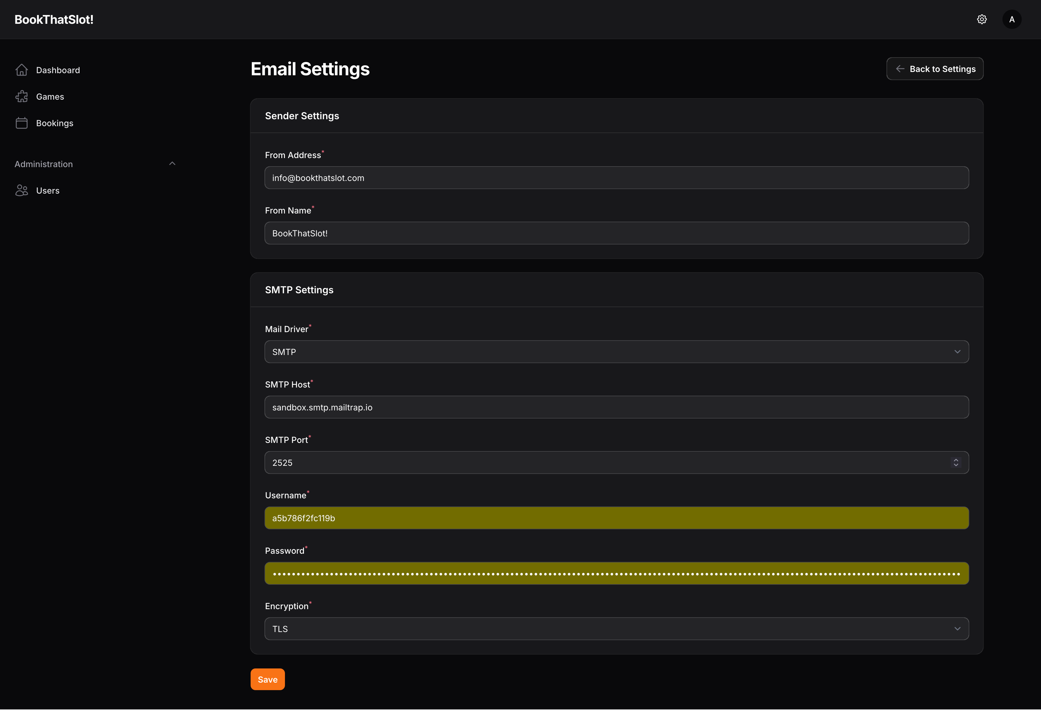Click the Bookings calendar icon
Viewport: 1041px width, 710px height.
pos(21,123)
